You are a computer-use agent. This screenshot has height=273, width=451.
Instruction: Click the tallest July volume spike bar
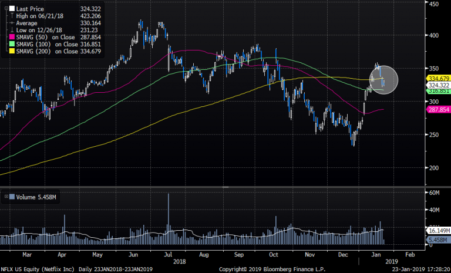pos(169,219)
